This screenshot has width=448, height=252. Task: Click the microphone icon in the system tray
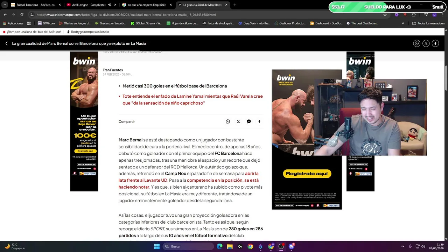(x=410, y=246)
